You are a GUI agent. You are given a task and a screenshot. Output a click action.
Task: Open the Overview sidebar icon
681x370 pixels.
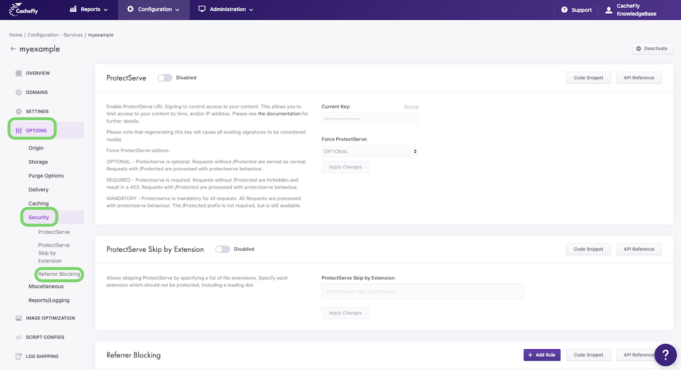[x=19, y=73]
